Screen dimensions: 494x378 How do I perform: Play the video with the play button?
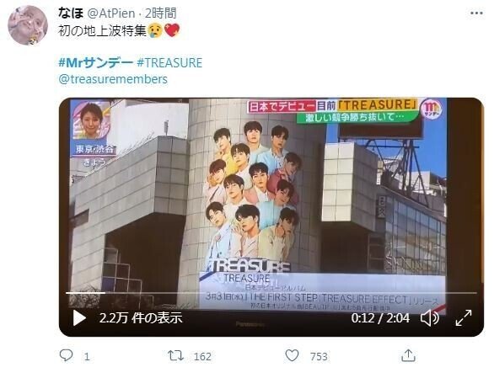click(79, 318)
